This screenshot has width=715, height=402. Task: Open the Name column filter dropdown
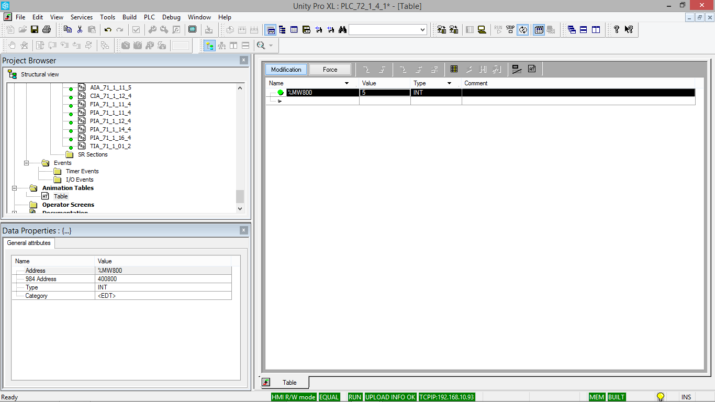tap(346, 83)
